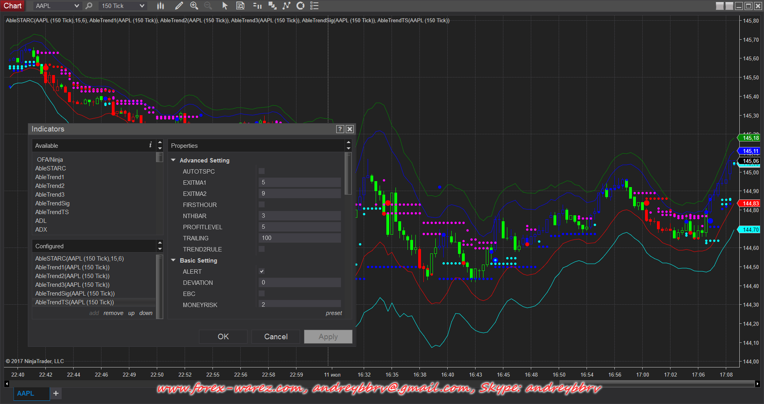Select the drawing tools pencil icon
Viewport: 764px width, 404px height.
tap(179, 6)
